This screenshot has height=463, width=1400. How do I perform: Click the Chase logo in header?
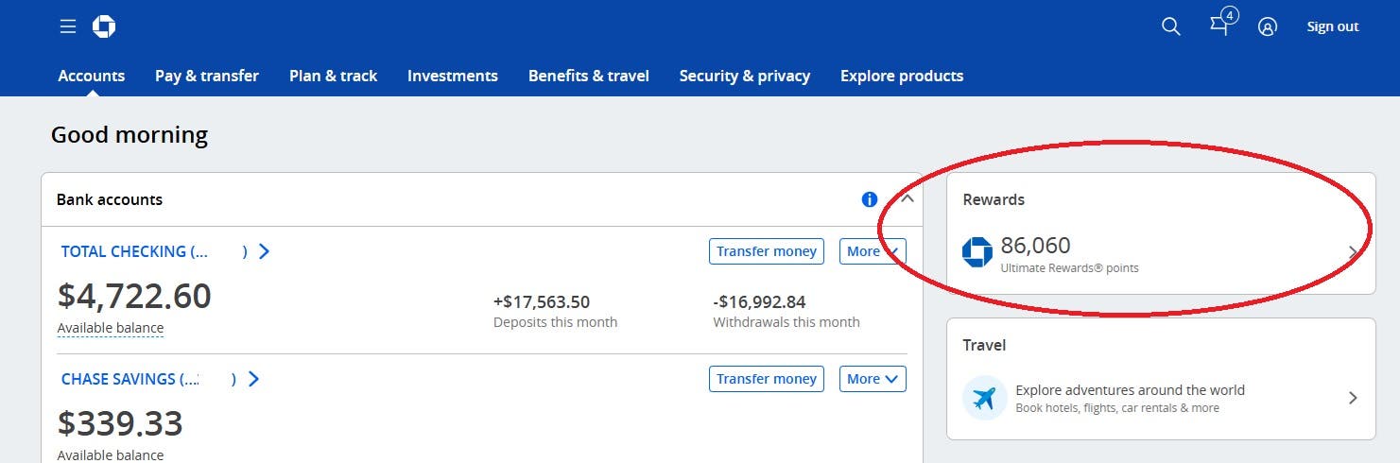click(x=104, y=26)
